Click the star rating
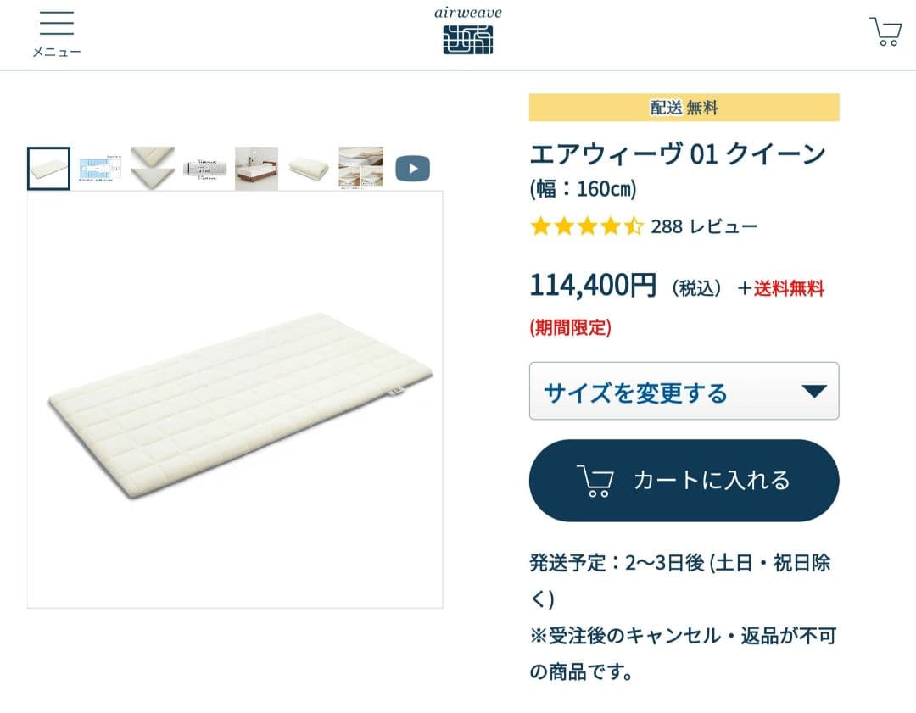916x713 pixels. (x=586, y=226)
